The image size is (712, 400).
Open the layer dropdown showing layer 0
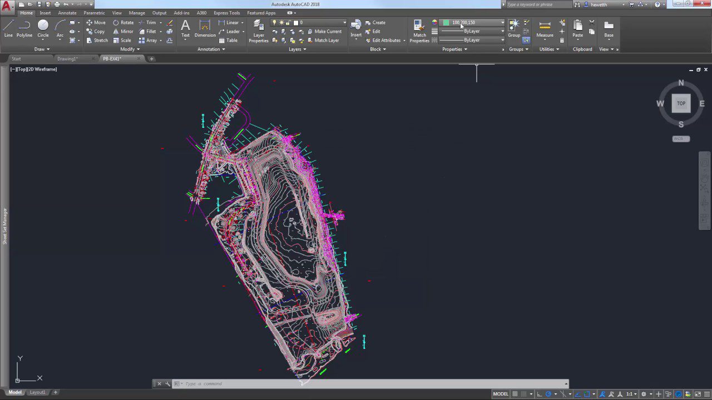click(309, 23)
